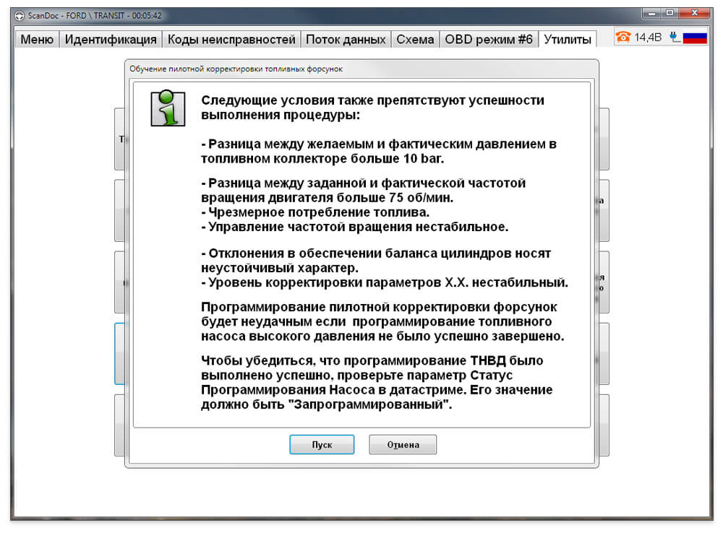Go to the Поток данных tab

coord(346,39)
